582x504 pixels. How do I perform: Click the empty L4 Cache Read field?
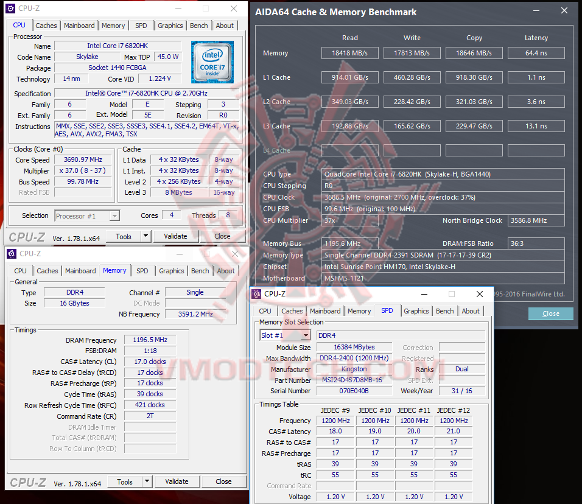(x=349, y=150)
